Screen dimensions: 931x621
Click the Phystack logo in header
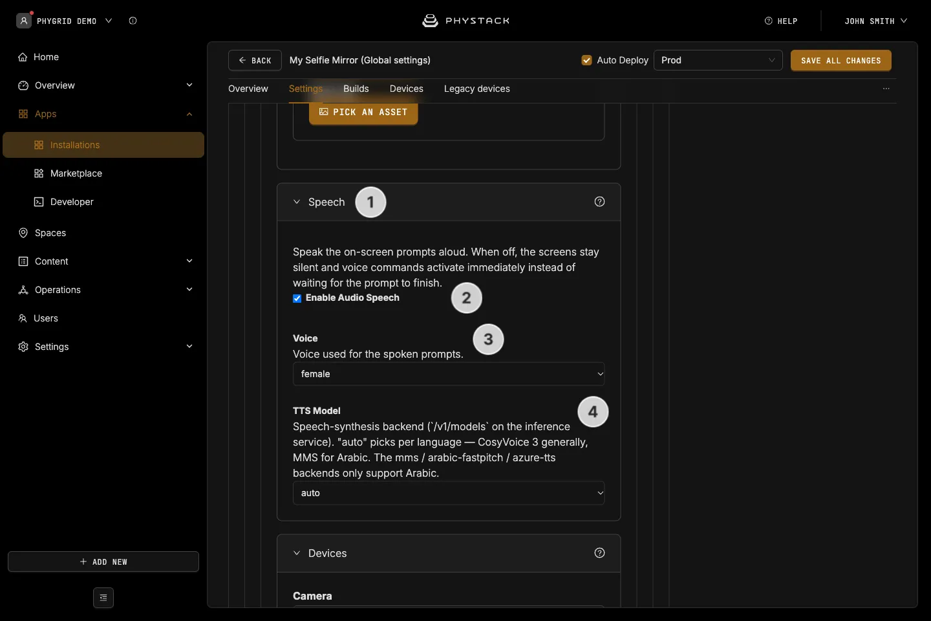tap(465, 21)
